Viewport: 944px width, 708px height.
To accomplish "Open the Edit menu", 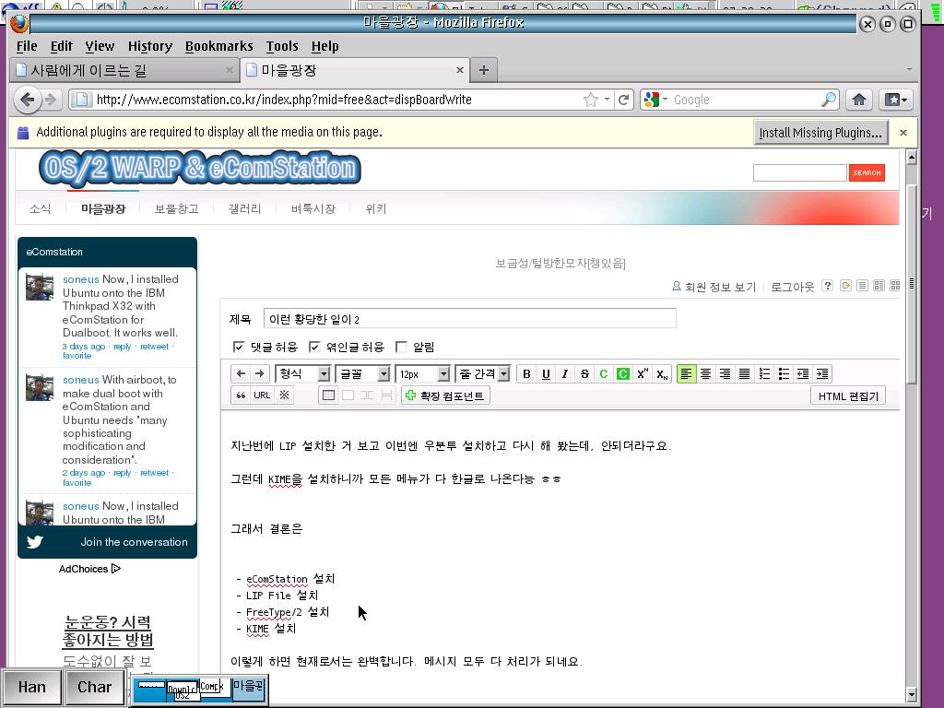I will (x=61, y=46).
